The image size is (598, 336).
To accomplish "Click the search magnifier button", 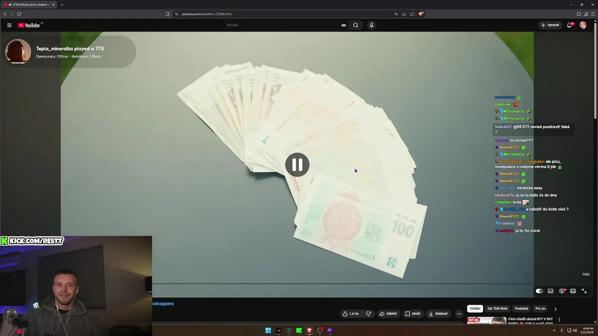I will pyautogui.click(x=356, y=25).
